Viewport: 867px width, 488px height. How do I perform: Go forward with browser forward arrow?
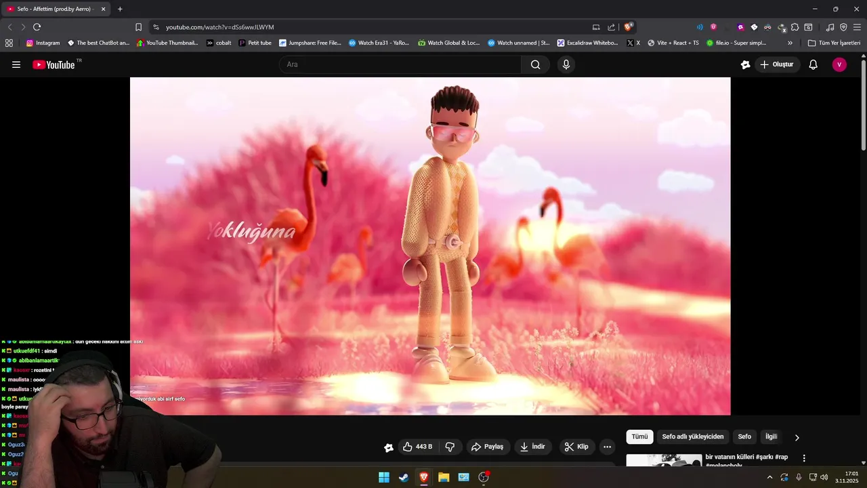tap(23, 27)
